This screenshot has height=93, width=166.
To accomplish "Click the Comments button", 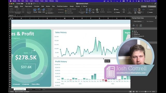I will pos(152,6).
